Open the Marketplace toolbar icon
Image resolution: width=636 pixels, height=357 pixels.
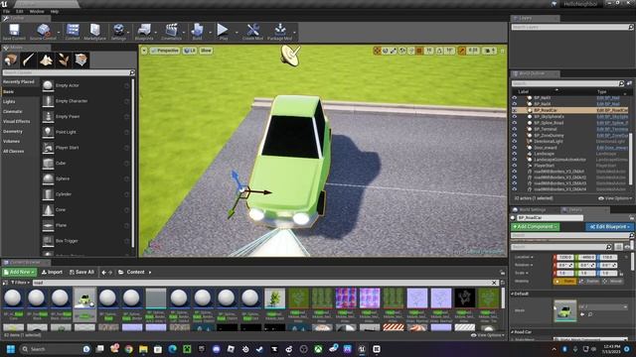pyautogui.click(x=95, y=32)
